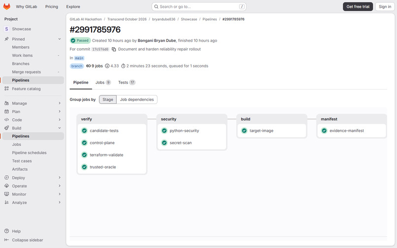Viewport: 397px width, 248px height.
Task: Click the Get free trial button
Action: pyautogui.click(x=358, y=6)
